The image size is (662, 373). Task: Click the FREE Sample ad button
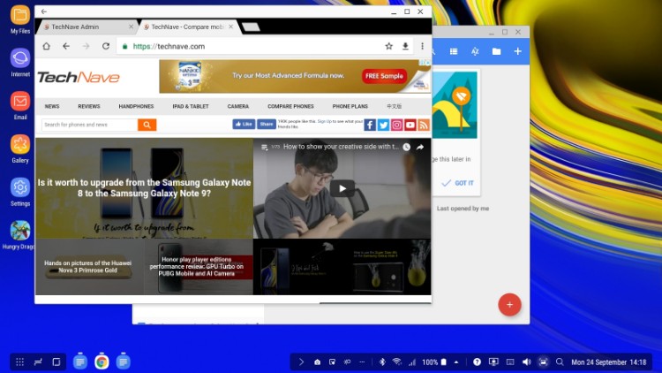click(384, 76)
